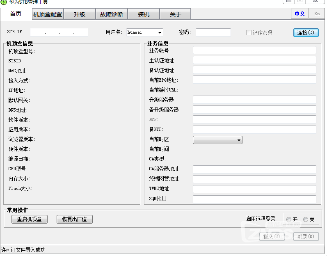
Task: Go to the 故障诊断 tab
Action: coord(111,14)
